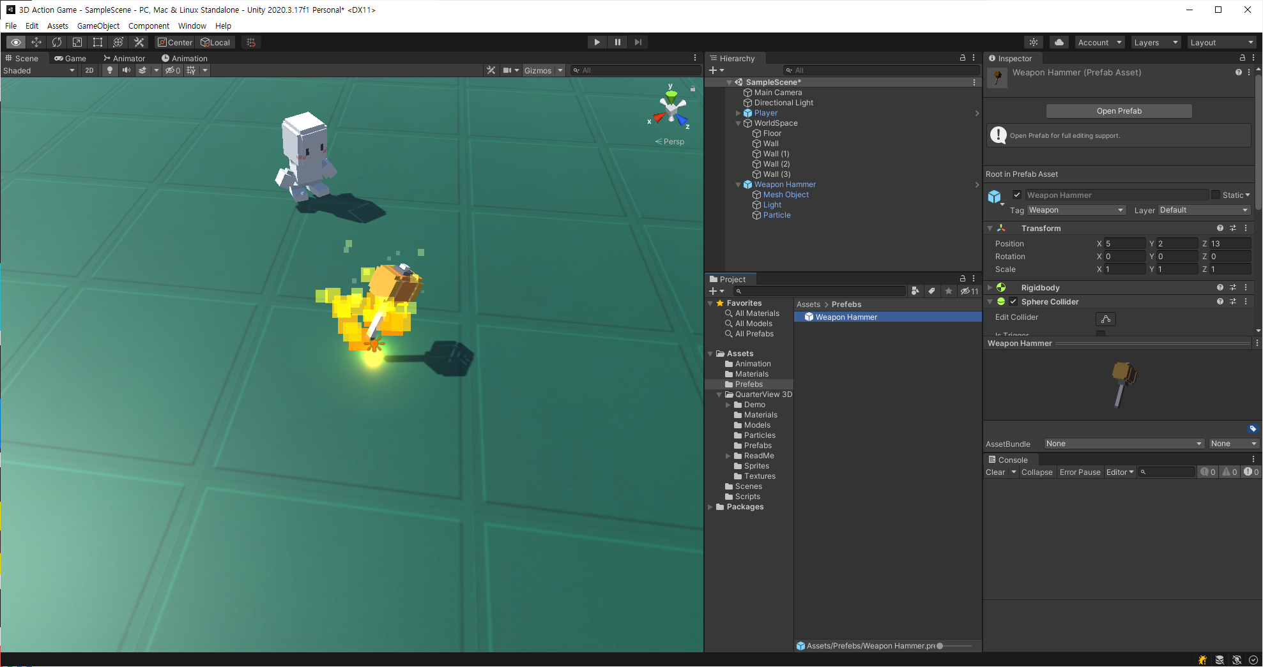Toggle scene lighting bulb icon
The width and height of the screenshot is (1263, 667).
110,70
